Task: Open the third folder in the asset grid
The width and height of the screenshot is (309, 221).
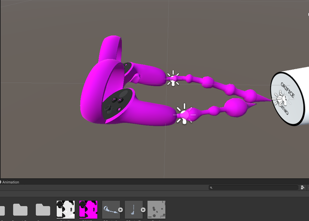Action: [x=43, y=210]
